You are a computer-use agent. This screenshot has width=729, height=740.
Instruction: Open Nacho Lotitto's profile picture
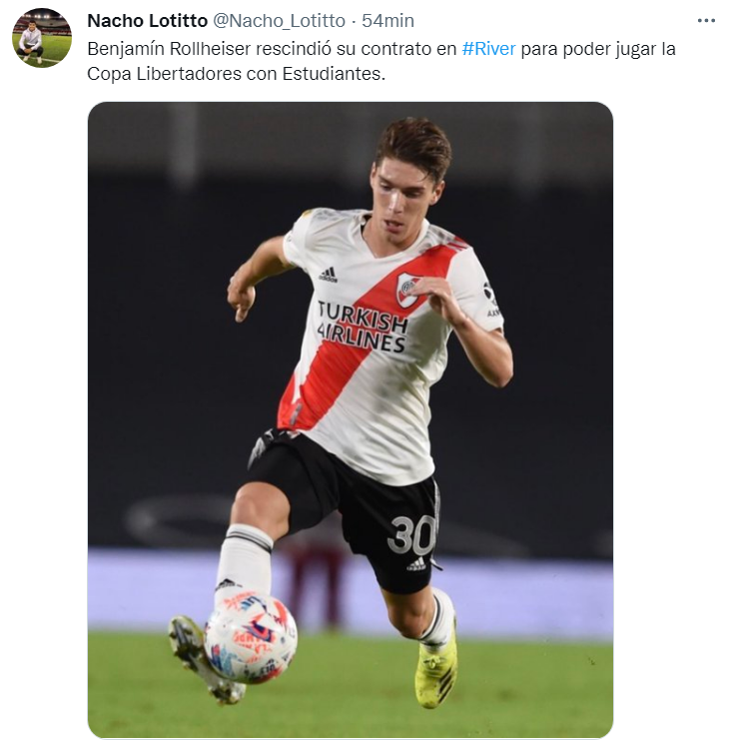point(42,38)
